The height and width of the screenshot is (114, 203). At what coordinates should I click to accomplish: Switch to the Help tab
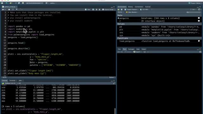(x=138, y=49)
